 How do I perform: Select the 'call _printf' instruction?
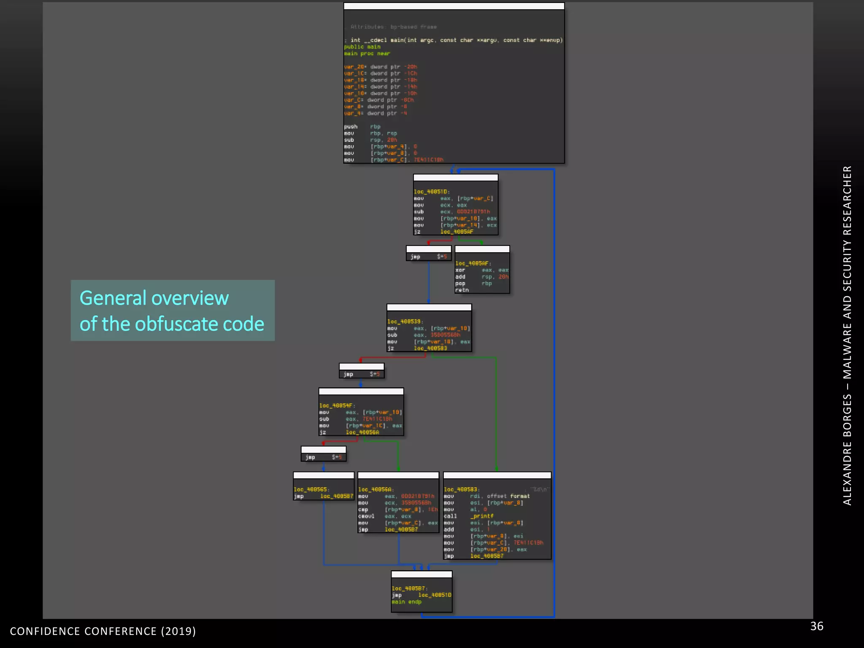[x=469, y=516]
